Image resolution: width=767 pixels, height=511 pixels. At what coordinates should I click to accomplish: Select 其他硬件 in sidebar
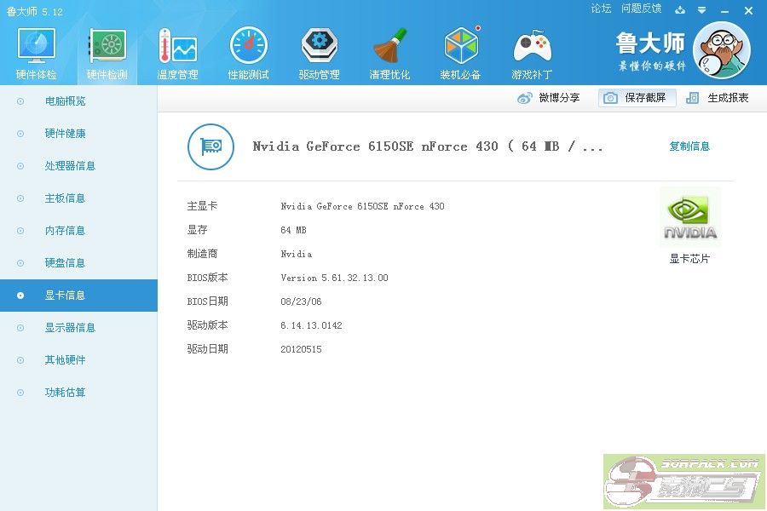coord(78,360)
